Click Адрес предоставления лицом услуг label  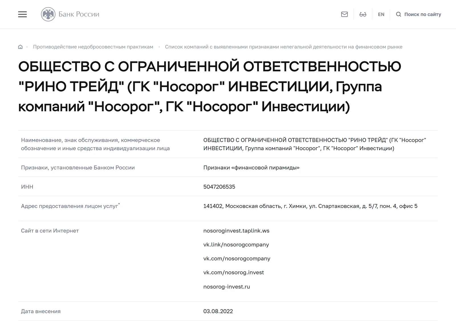pos(70,206)
